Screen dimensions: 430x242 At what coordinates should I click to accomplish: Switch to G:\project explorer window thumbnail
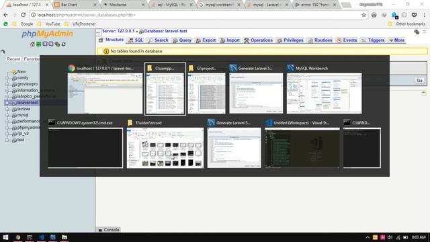207,93
